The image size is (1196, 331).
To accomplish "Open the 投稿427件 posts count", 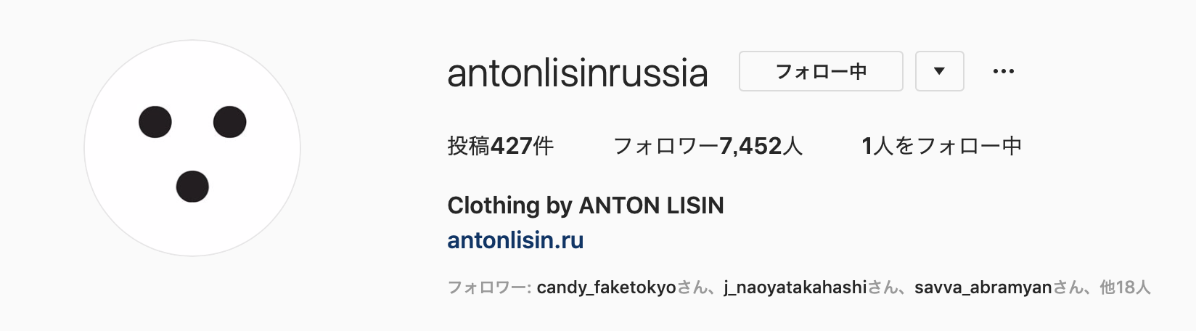I will 501,146.
